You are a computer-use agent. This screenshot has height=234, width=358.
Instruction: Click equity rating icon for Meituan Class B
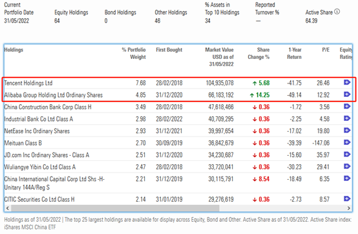coord(347,142)
